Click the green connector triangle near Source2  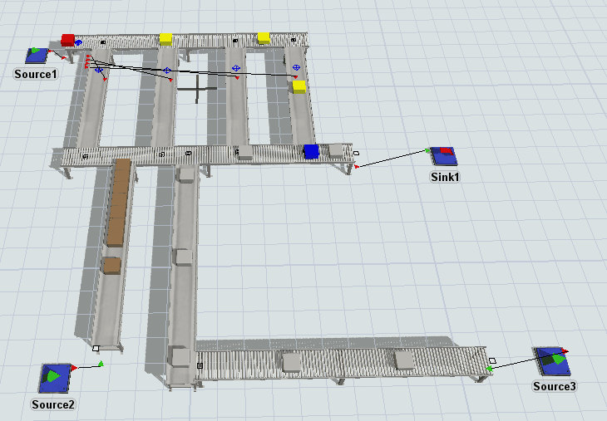[101, 363]
